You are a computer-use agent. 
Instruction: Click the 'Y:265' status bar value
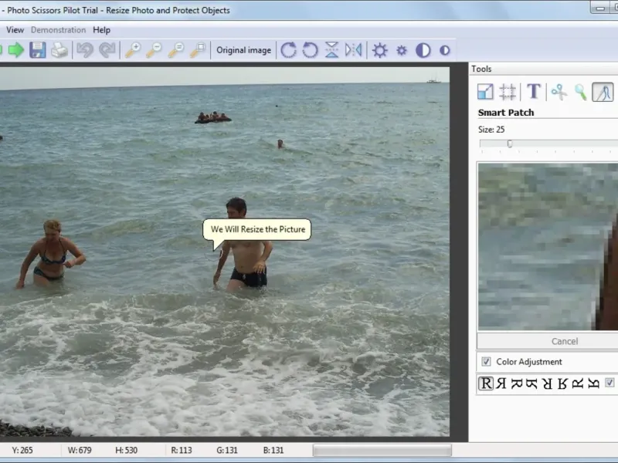pyautogui.click(x=22, y=450)
